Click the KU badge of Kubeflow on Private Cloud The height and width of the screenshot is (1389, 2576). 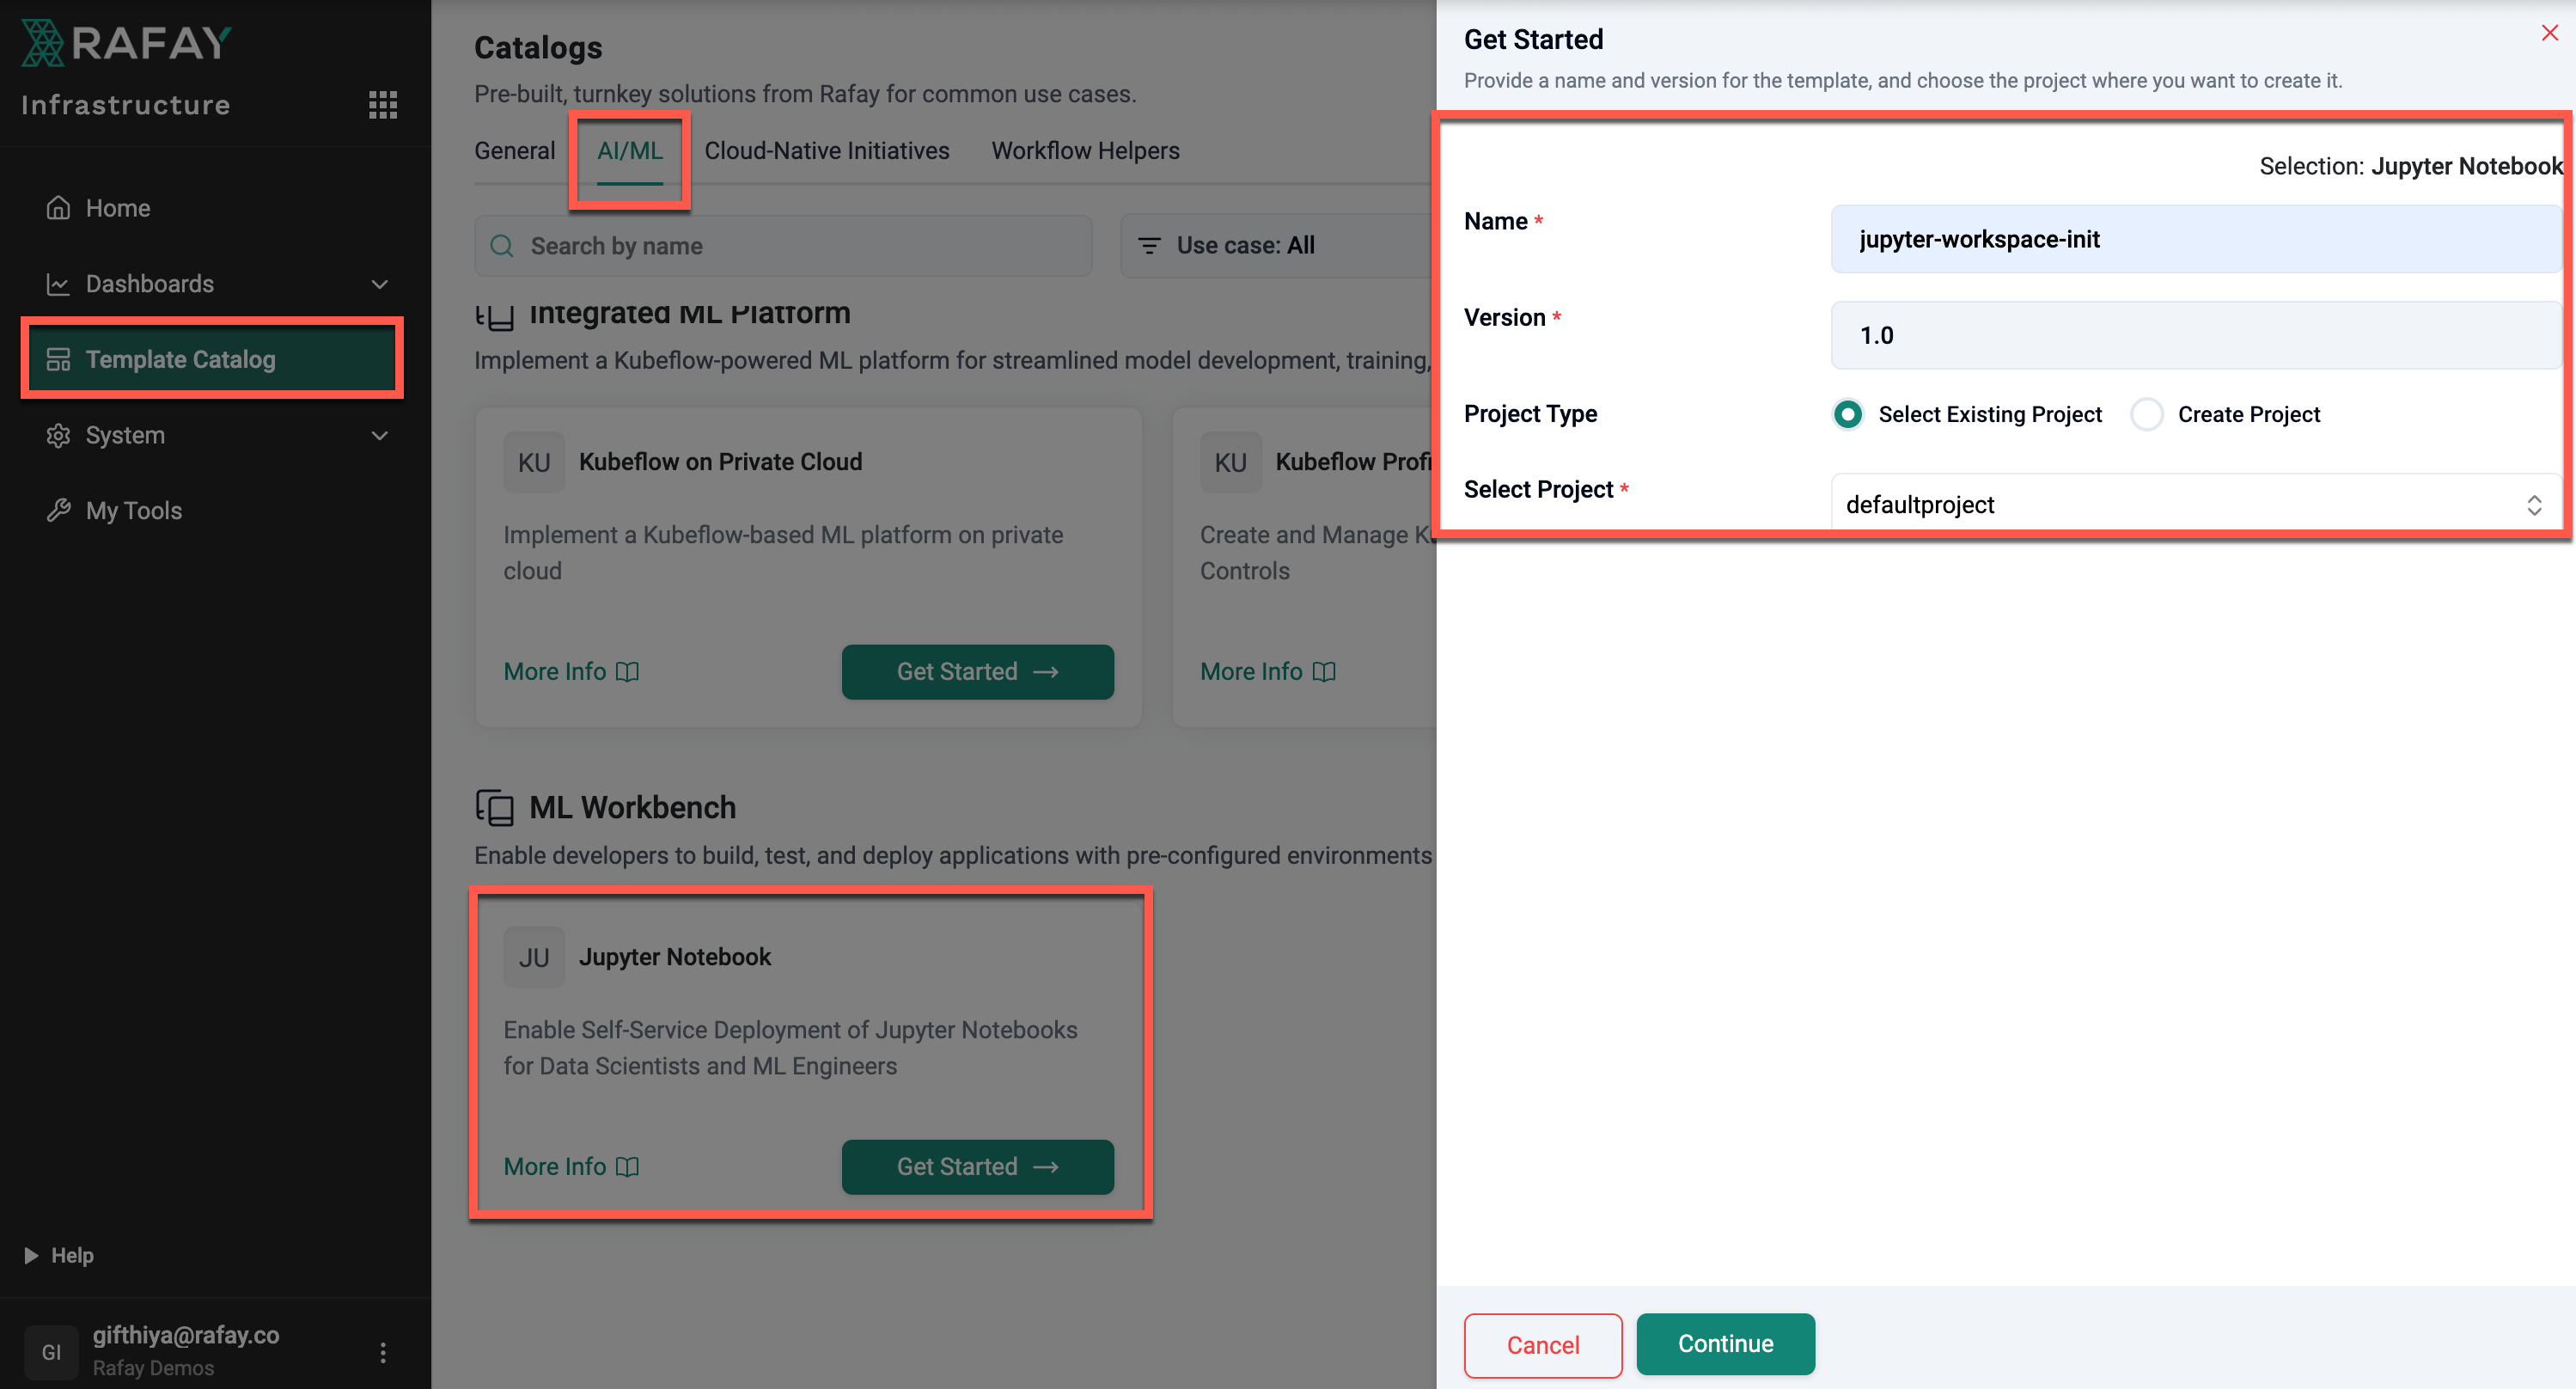[534, 462]
